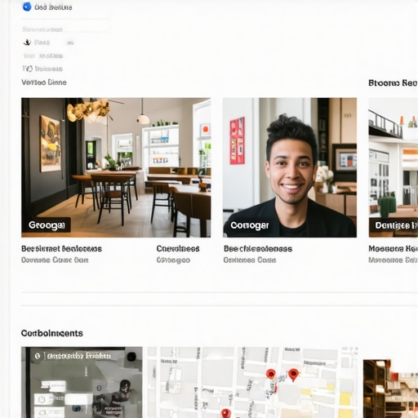Click the bold title under the restaurant photo
This screenshot has height=418, width=418.
coord(61,249)
